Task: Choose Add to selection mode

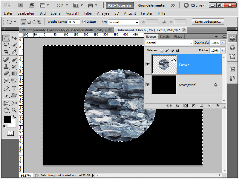Action: pyautogui.click(x=29, y=22)
